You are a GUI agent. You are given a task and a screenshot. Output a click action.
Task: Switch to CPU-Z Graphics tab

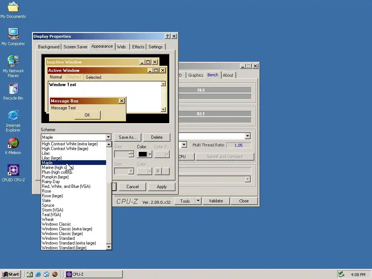coord(195,75)
